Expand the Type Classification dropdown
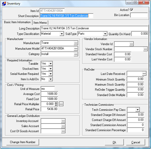This screenshot has width=151, height=149. tap(62, 34)
